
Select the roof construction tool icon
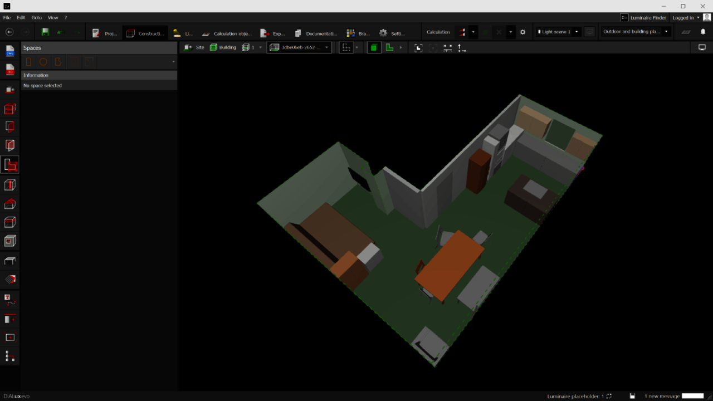pyautogui.click(x=10, y=203)
